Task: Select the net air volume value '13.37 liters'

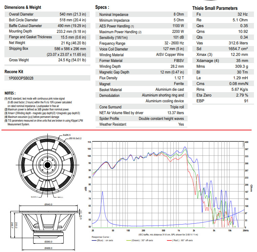Action: 176,113
